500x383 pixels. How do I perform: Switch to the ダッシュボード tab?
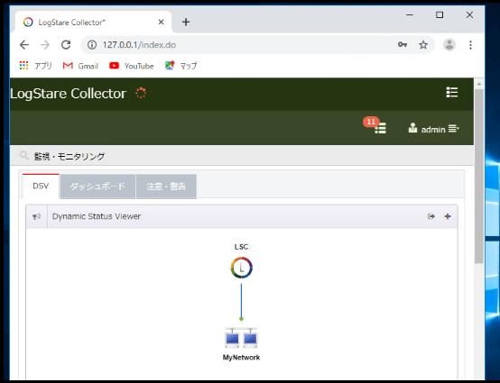97,187
